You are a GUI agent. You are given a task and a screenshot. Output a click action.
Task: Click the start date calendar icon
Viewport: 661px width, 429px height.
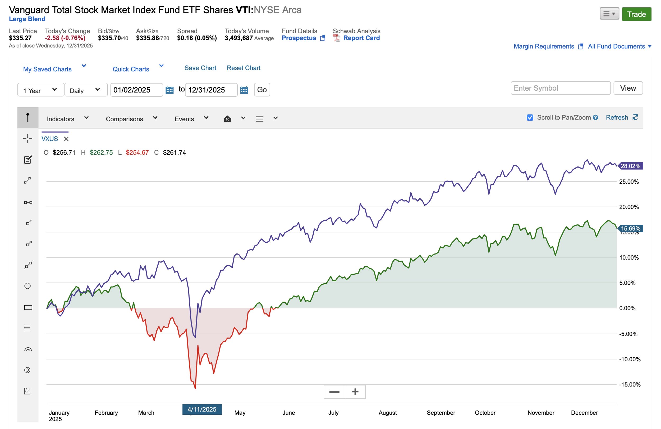(169, 90)
